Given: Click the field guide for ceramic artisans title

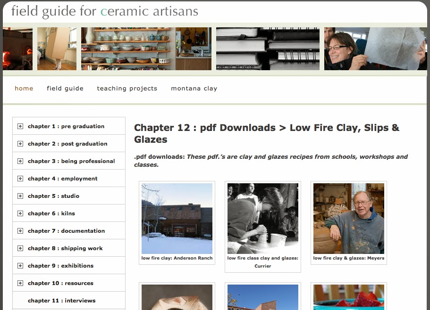Looking at the screenshot, I should pos(104,11).
